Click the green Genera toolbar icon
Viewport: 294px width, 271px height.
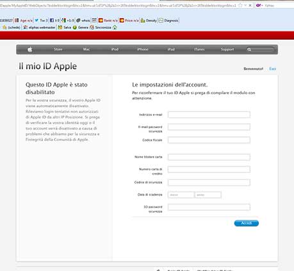[x=75, y=28]
